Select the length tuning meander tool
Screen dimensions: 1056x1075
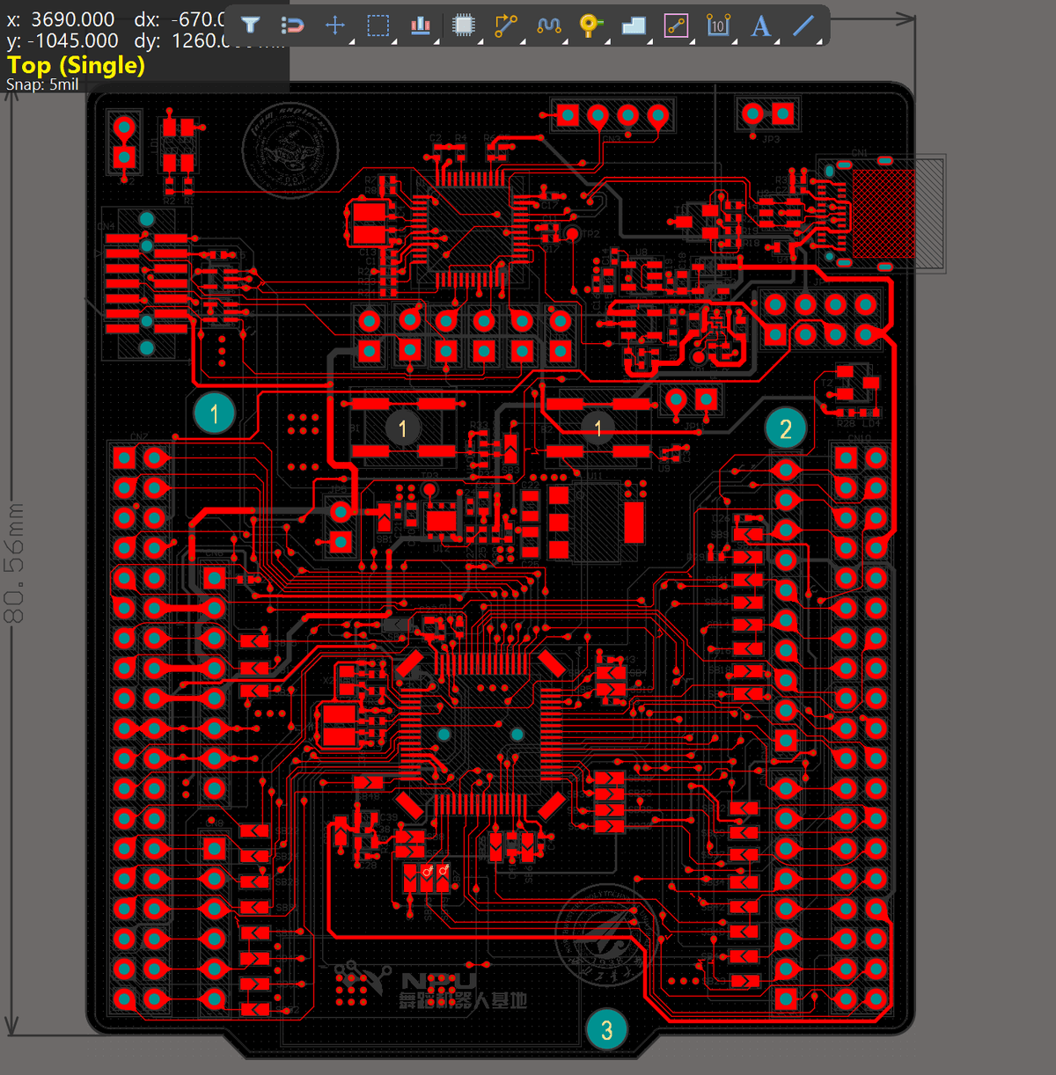pyautogui.click(x=549, y=26)
